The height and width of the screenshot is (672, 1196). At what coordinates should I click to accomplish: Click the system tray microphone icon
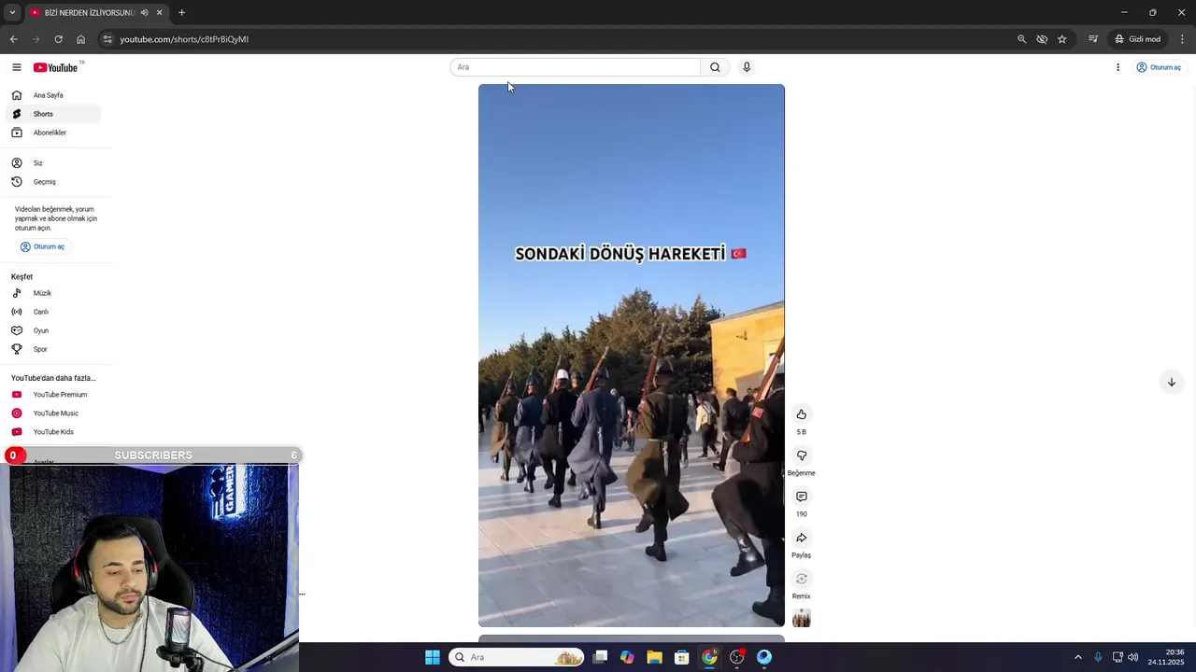1098,657
